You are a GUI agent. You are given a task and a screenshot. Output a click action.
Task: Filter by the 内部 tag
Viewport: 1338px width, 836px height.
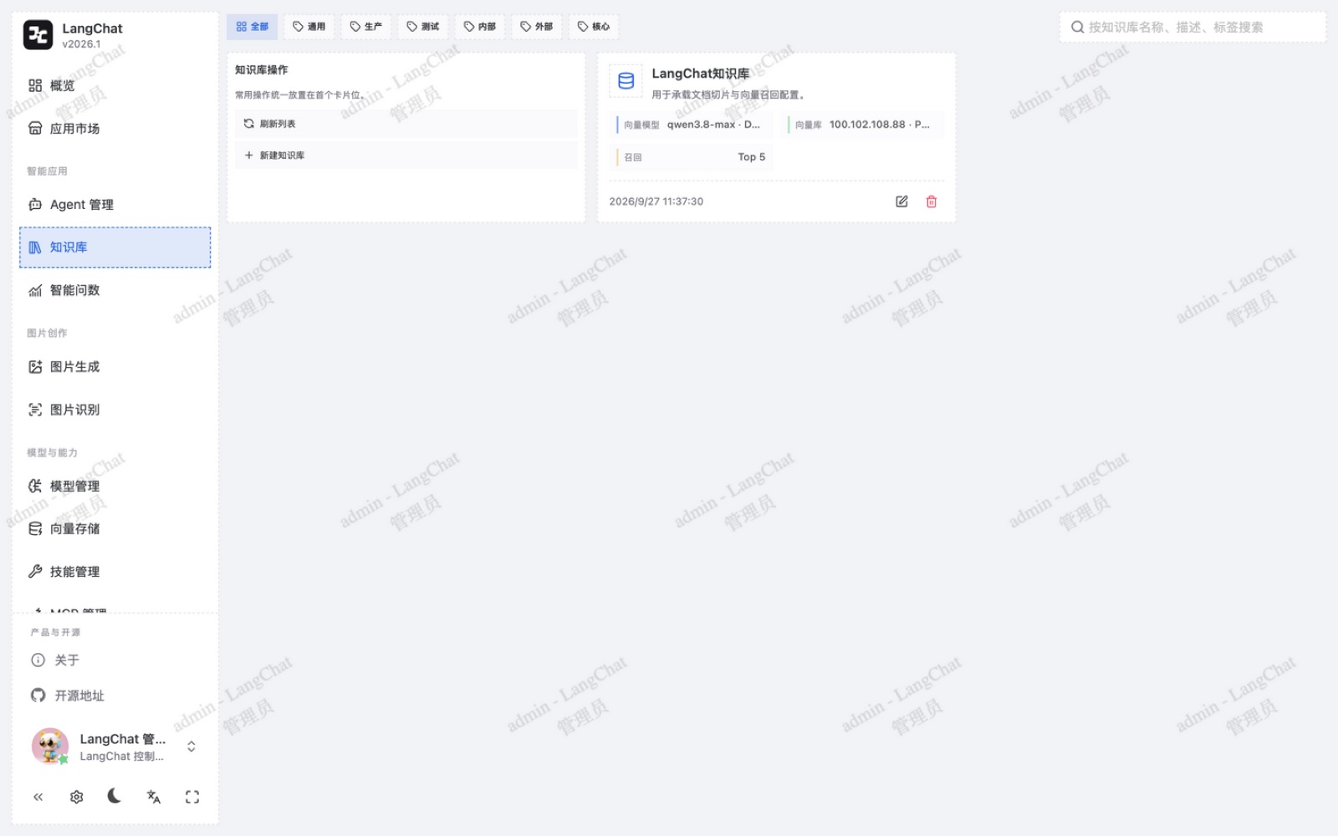[x=479, y=27]
